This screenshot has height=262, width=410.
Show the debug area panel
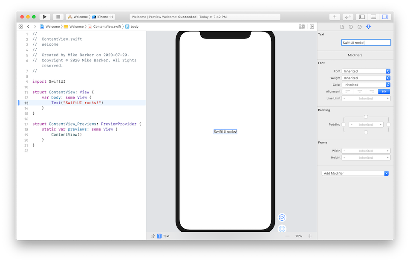(373, 17)
